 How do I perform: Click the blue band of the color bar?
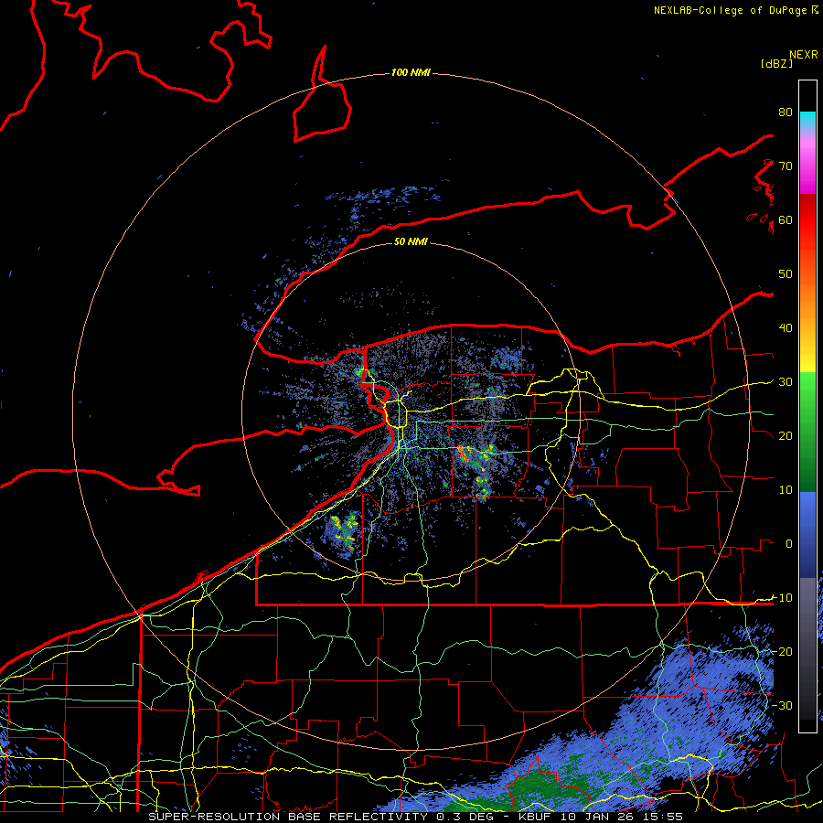point(807,534)
